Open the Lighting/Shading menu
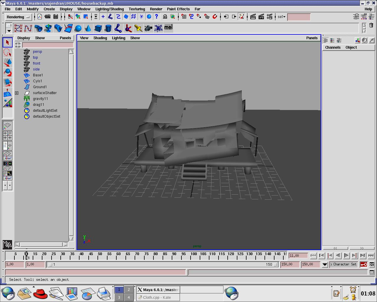Image resolution: width=377 pixels, height=302 pixels. pyautogui.click(x=109, y=9)
